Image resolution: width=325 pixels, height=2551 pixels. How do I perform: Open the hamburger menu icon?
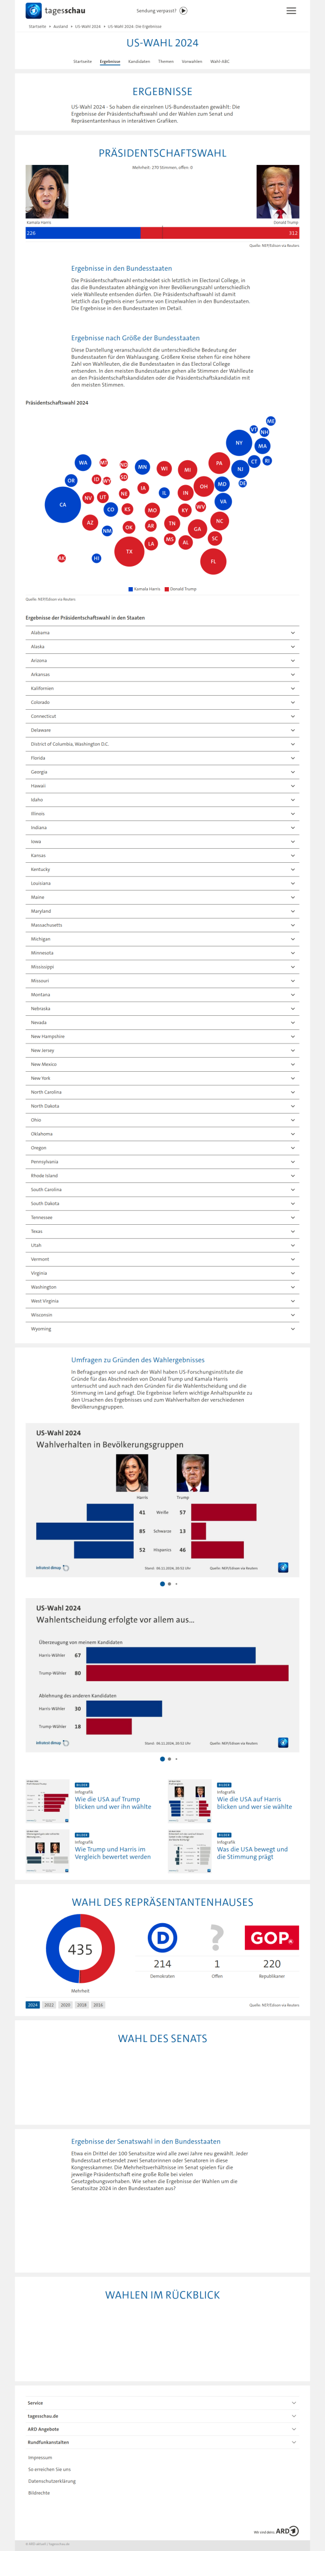[291, 11]
